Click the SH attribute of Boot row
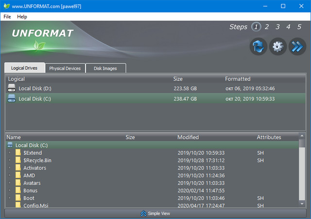 point(260,198)
